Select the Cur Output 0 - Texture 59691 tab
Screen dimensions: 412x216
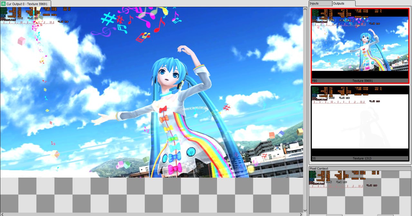(25, 4)
